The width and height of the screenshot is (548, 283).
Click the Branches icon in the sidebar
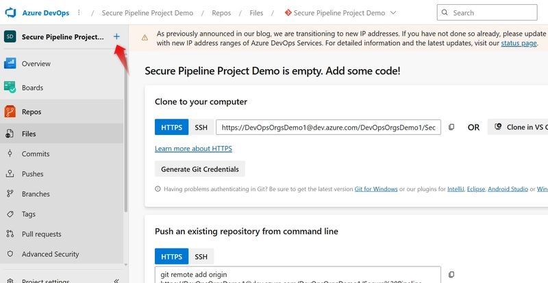coord(10,194)
